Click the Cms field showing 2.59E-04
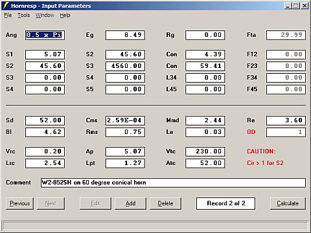The height and width of the screenshot is (233, 311). click(125, 120)
